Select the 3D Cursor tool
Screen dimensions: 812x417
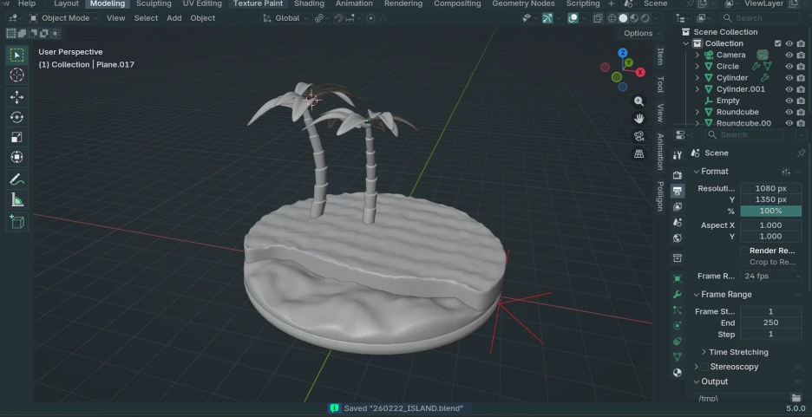point(16,75)
